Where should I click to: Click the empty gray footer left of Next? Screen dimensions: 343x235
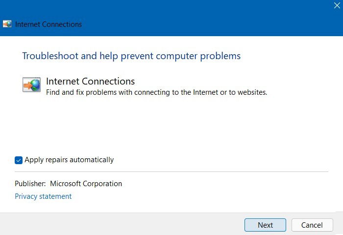pyautogui.click(x=122, y=224)
